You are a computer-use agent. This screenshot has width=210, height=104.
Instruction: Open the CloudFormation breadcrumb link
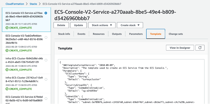(x=15, y=4)
